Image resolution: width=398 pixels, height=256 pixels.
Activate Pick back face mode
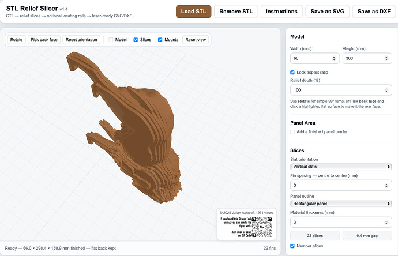[44, 40]
